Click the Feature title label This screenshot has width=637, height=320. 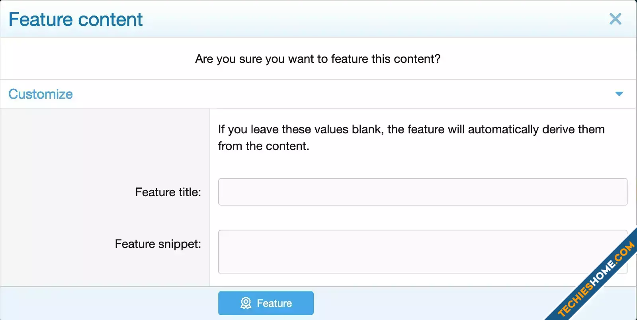point(168,192)
